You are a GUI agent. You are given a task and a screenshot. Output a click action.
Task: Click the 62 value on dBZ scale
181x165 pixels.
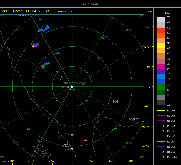tap(169, 28)
